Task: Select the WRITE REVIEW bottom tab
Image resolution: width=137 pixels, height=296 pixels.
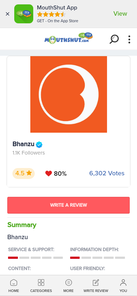Action: click(96, 286)
